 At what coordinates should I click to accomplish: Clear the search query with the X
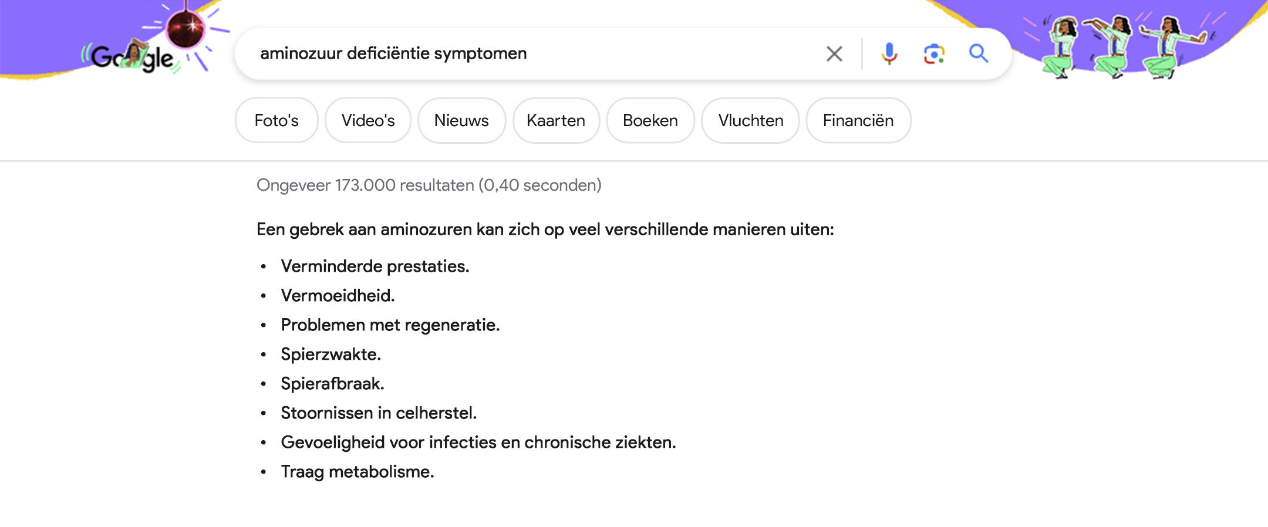click(x=834, y=54)
